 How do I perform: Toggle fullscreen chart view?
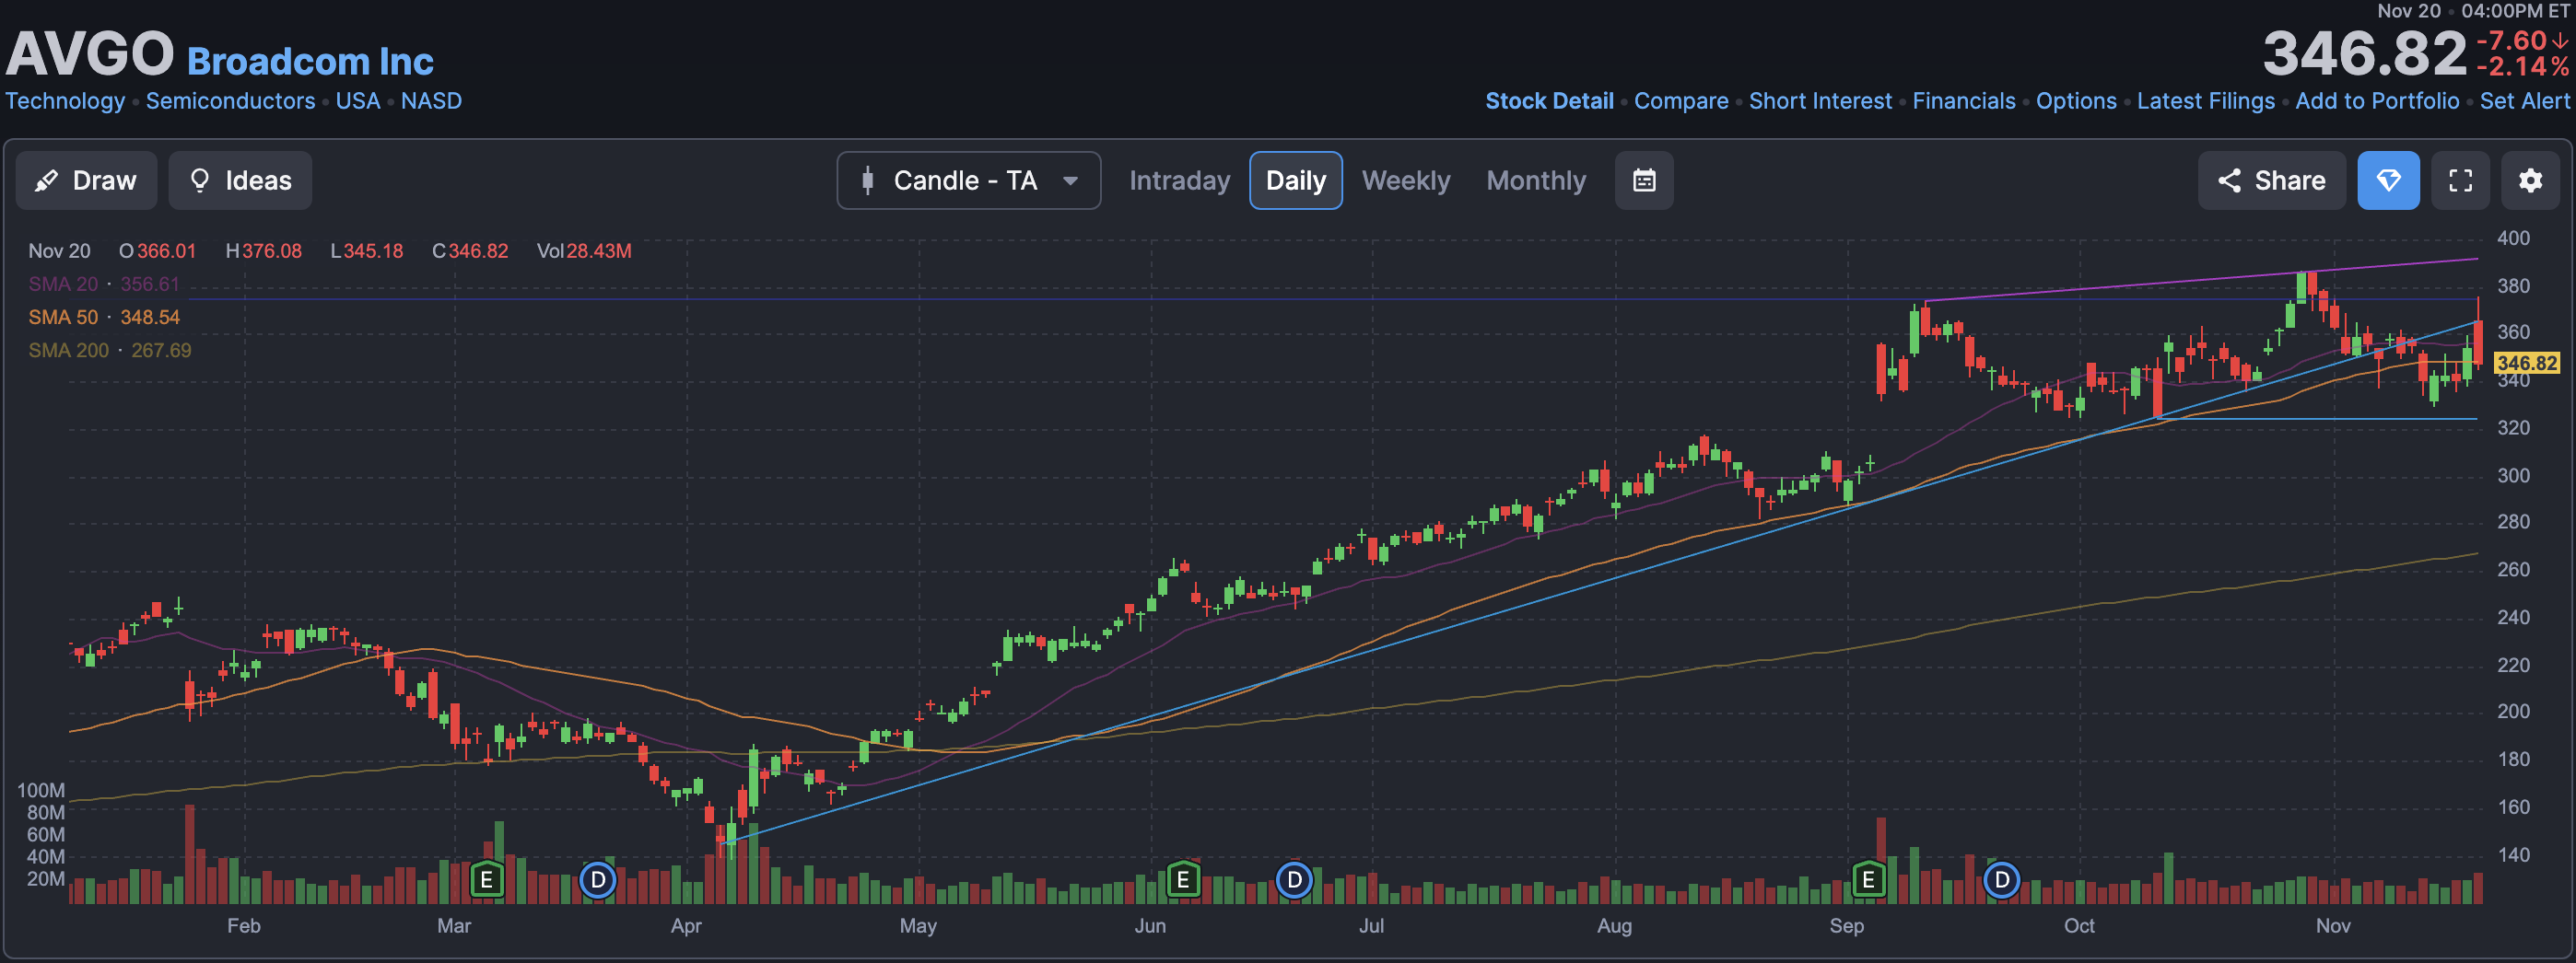coord(2460,180)
